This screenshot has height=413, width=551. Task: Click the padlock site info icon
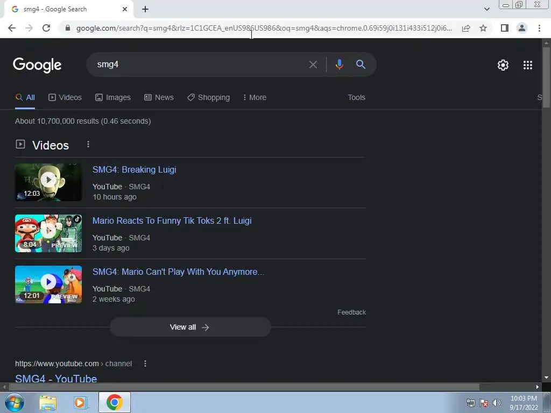click(68, 28)
